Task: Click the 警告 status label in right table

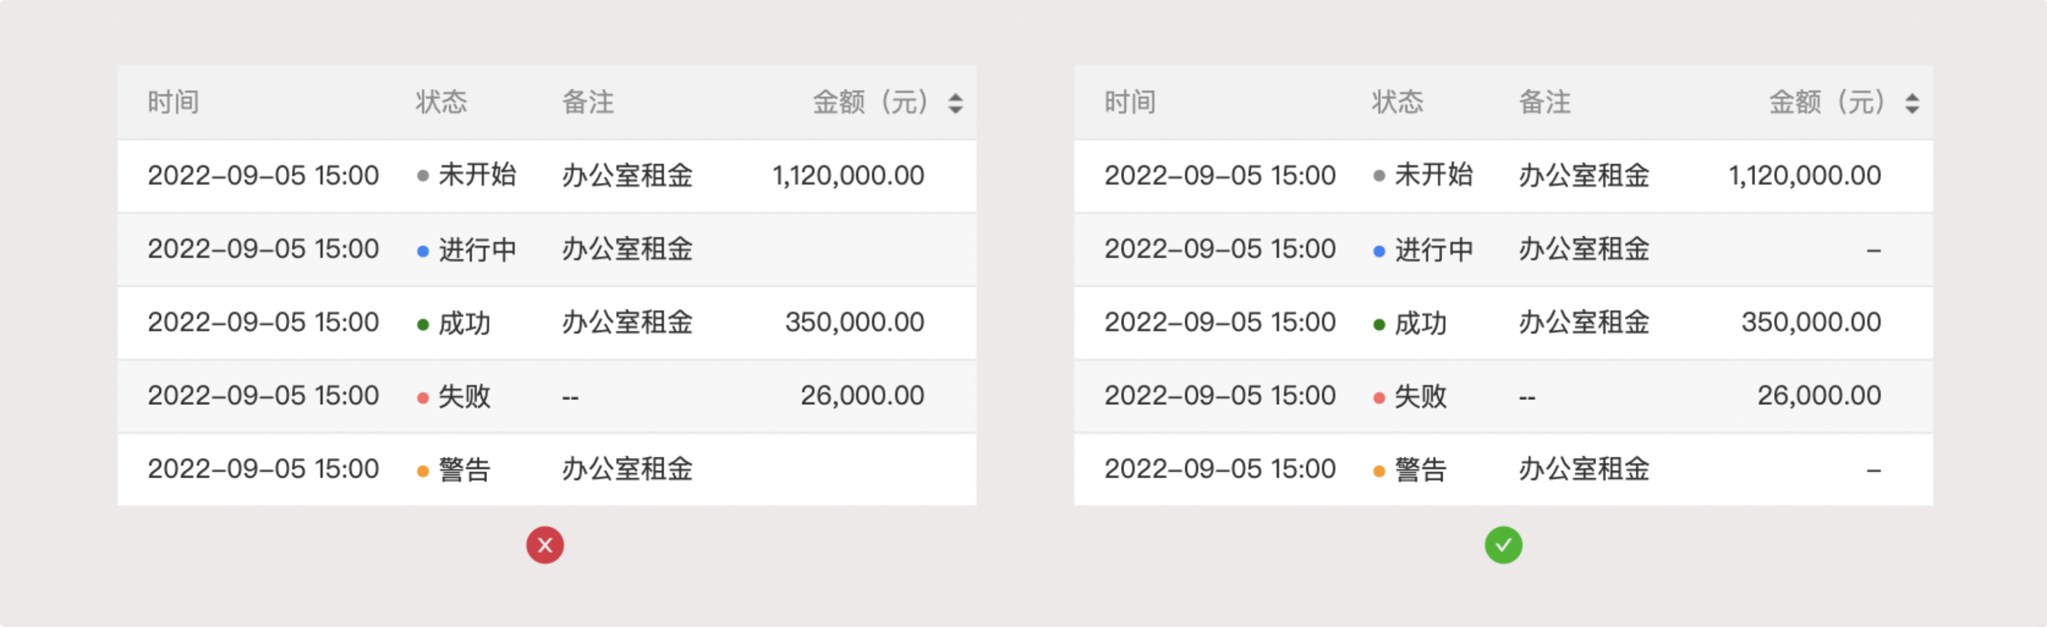Action: (x=1422, y=470)
